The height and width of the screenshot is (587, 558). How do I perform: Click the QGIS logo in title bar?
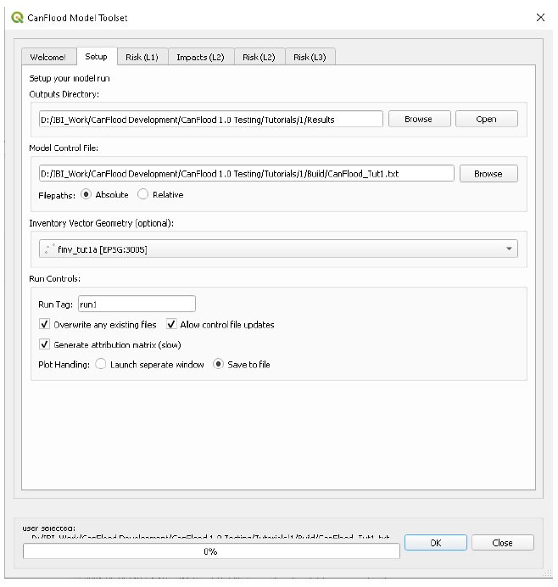click(x=17, y=17)
